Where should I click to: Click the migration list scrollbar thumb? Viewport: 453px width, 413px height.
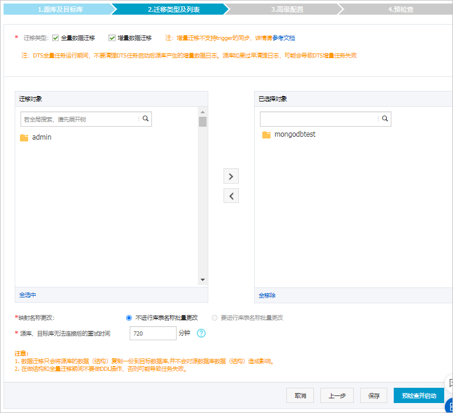(202, 121)
